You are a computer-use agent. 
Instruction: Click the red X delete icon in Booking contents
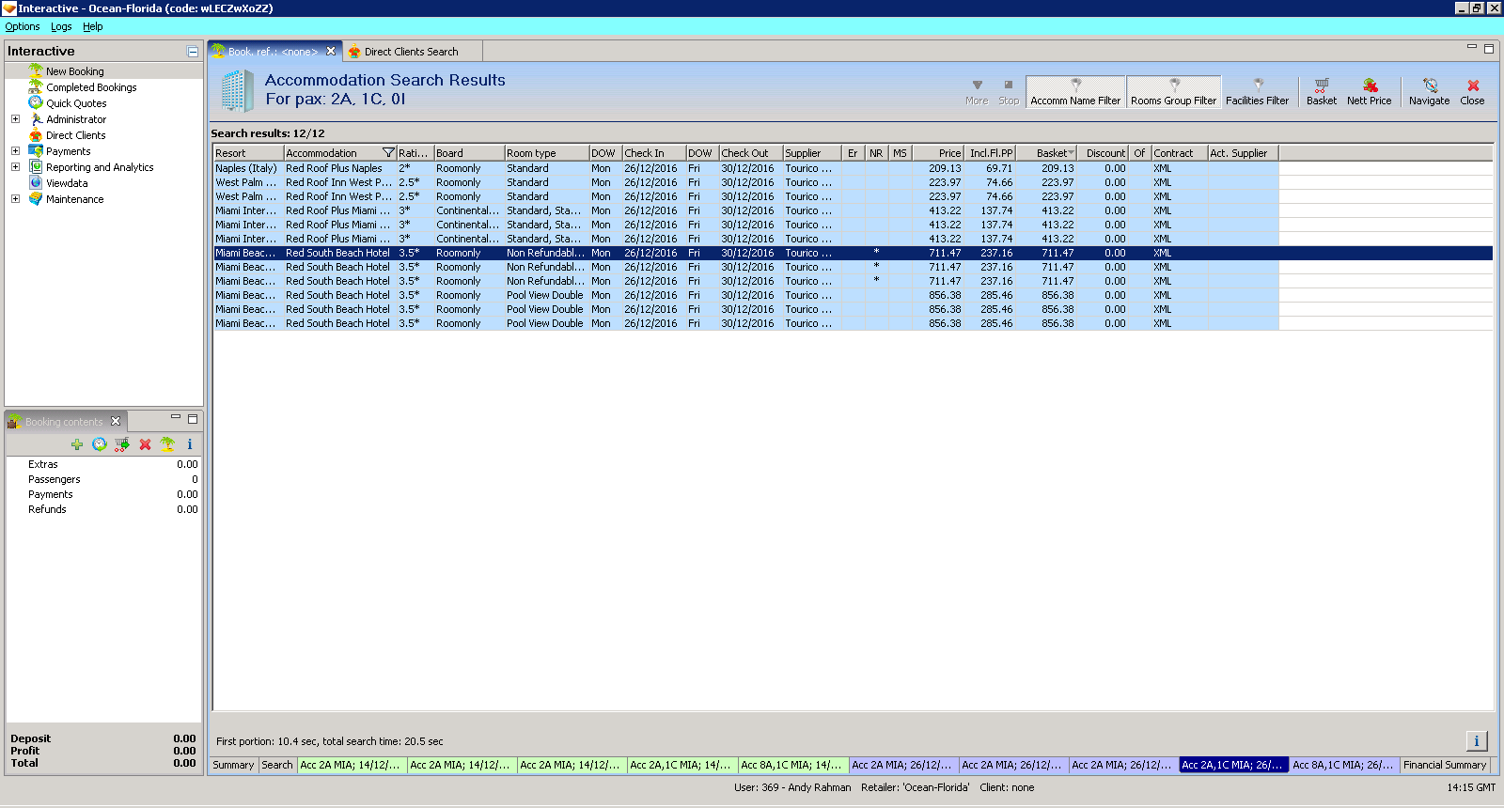145,444
